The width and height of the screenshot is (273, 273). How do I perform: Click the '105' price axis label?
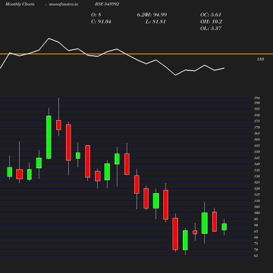(x=257, y=207)
